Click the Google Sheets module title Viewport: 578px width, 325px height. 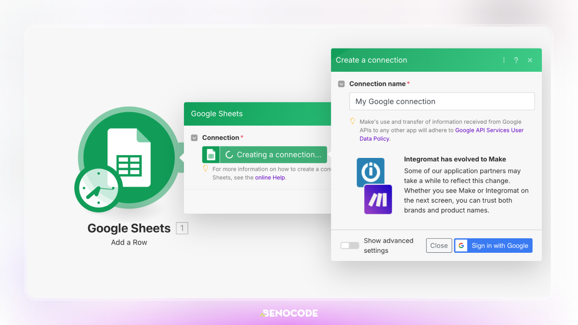[129, 228]
